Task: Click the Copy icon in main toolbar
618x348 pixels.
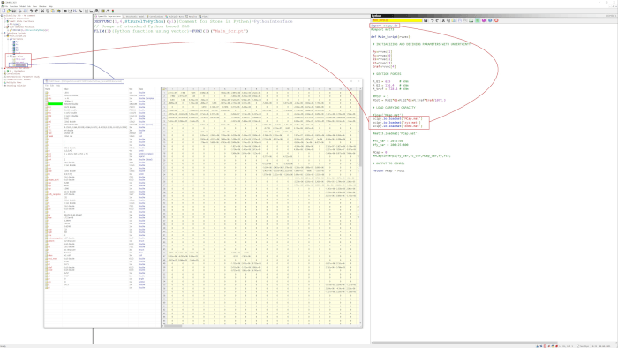Action: click(48, 11)
